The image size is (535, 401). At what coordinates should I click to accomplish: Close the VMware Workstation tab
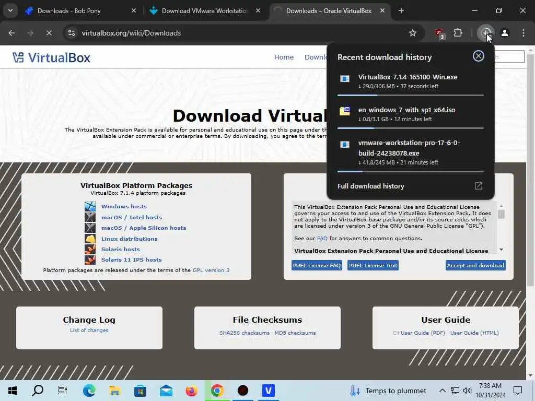(258, 10)
